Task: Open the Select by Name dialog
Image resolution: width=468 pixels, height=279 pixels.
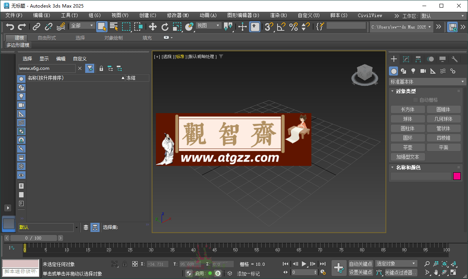Action: click(x=114, y=27)
